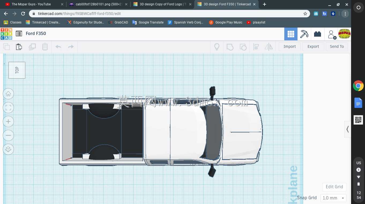Click the Duplicate and repeat icon
This screenshot has width=365, height=204.
coord(32,47)
